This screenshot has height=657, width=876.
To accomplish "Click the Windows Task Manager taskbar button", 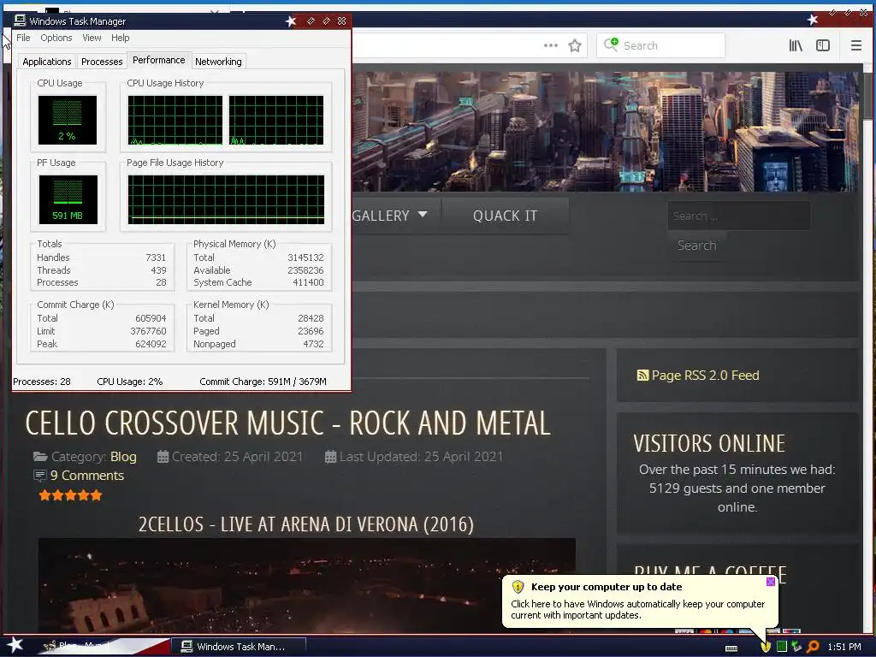I will click(238, 647).
